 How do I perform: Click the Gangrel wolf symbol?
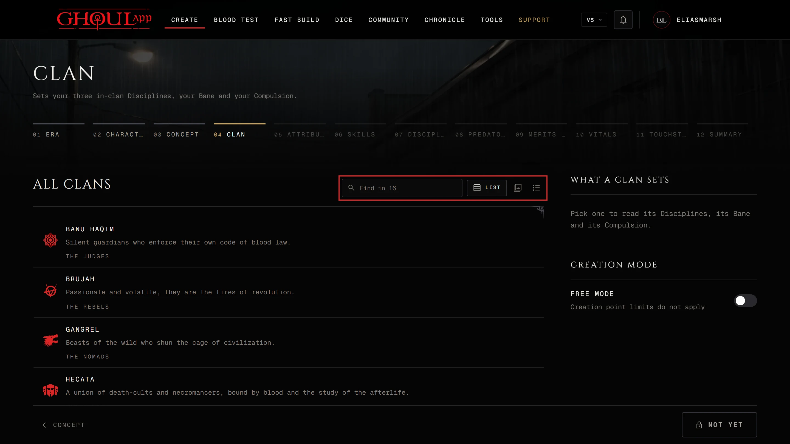[x=50, y=340]
